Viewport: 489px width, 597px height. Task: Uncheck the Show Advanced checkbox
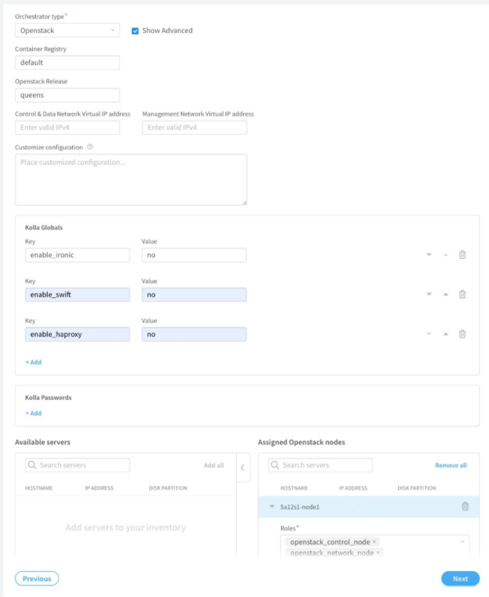(x=135, y=31)
